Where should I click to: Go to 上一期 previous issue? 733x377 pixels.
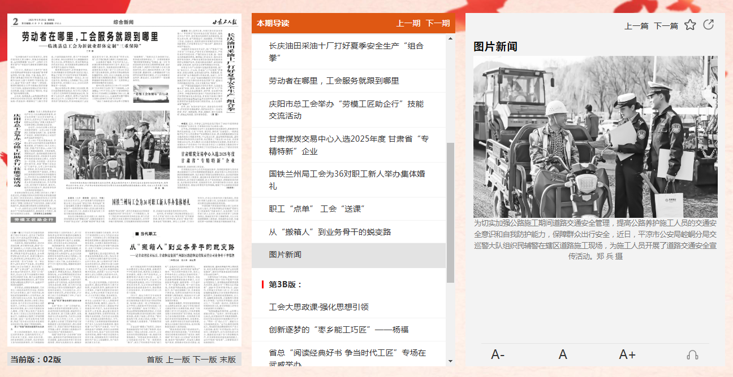(x=408, y=23)
